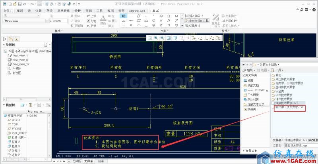Open 组织 dropdown in file dialog
The height and width of the screenshot is (164, 318).
(x=249, y=70)
